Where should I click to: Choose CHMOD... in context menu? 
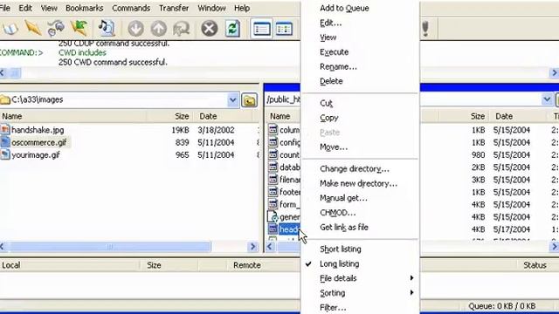coord(337,213)
